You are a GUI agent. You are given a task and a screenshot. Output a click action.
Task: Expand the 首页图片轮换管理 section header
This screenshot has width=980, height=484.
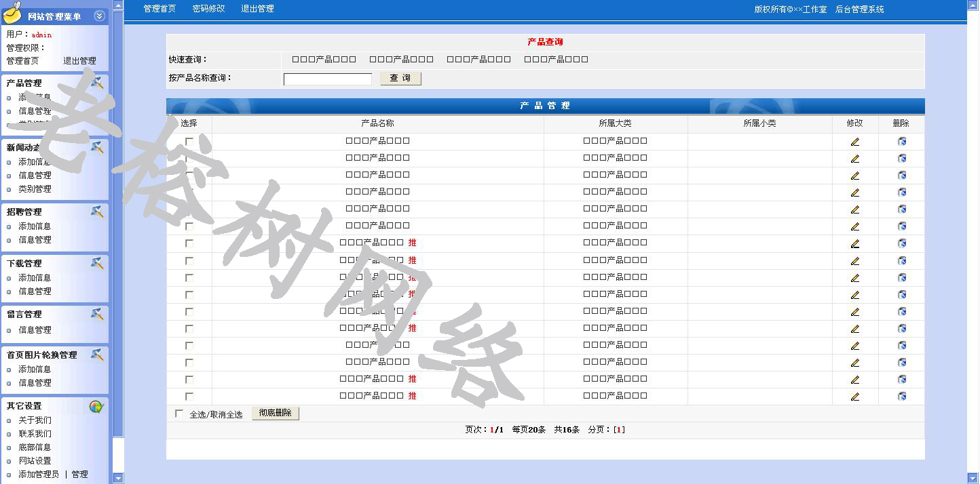pyautogui.click(x=42, y=355)
